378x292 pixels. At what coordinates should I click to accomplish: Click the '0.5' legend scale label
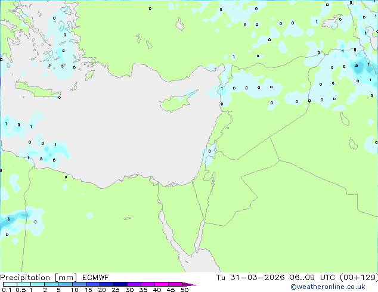[x=20, y=290]
